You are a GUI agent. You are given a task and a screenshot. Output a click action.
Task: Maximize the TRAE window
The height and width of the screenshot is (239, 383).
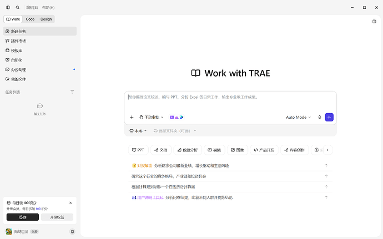point(365,8)
